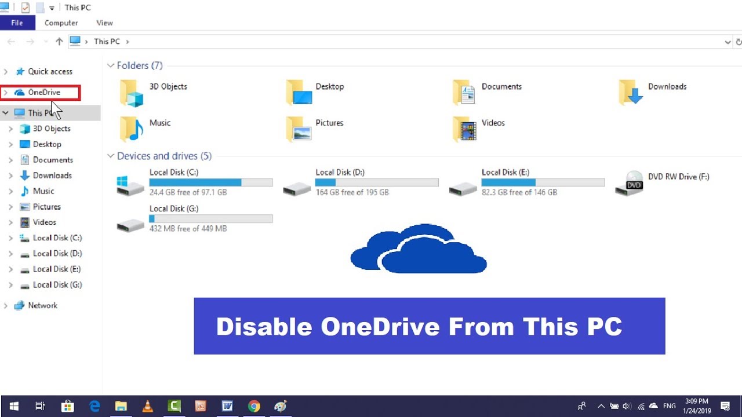Select Network in the navigation pane

click(36, 306)
